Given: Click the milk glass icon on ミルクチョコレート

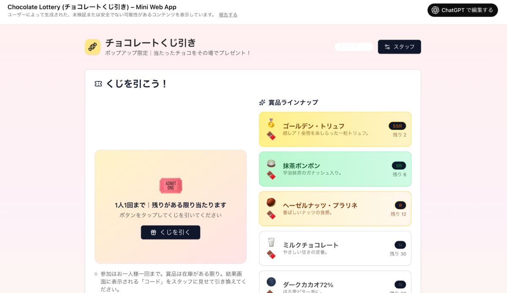Looking at the screenshot, I should [x=271, y=242].
